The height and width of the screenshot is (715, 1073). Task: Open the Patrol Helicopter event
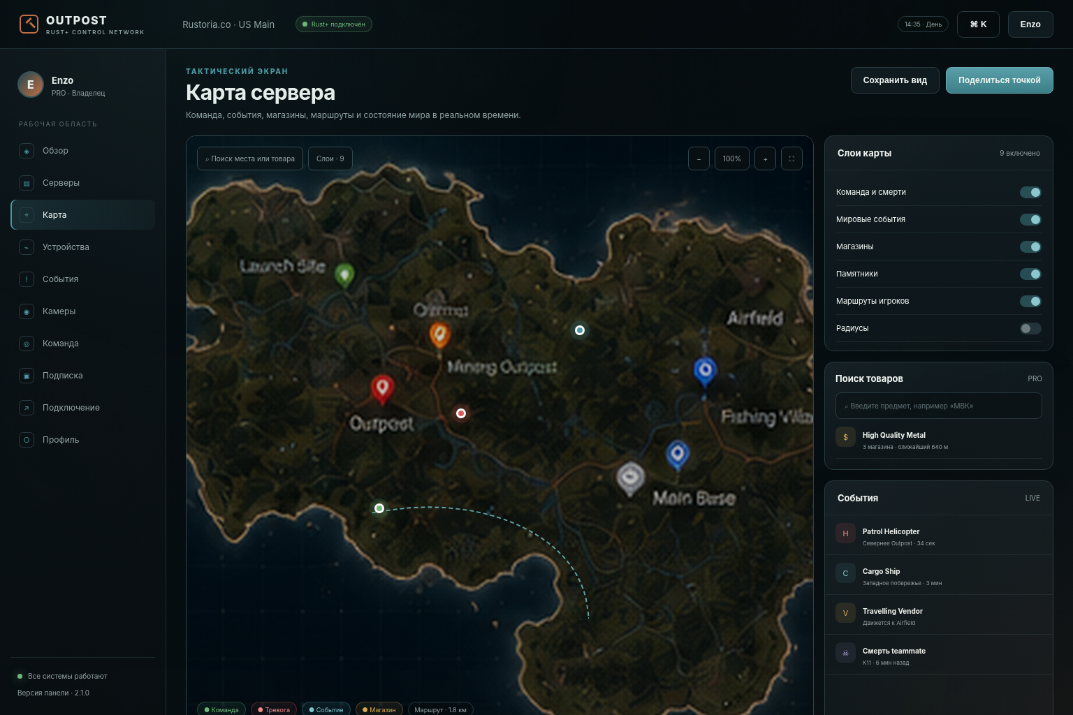pos(939,536)
